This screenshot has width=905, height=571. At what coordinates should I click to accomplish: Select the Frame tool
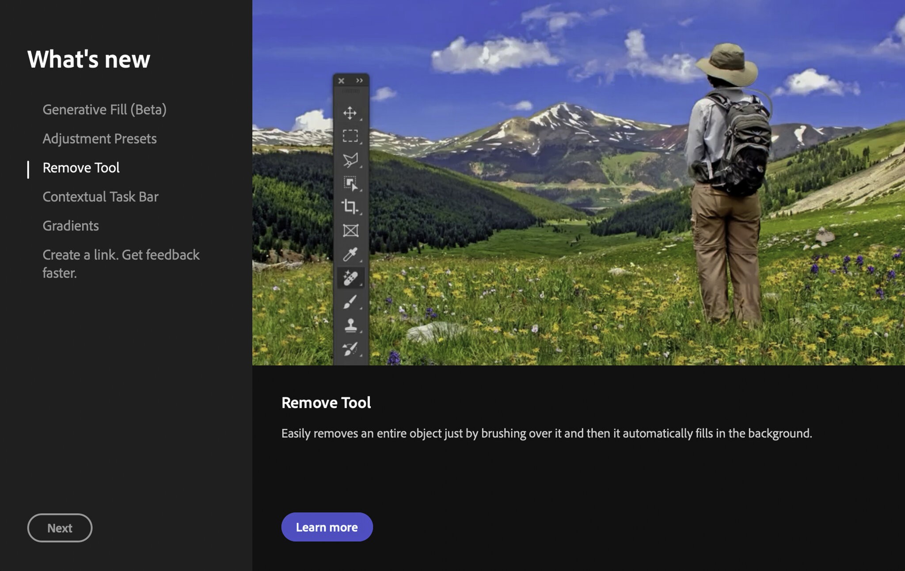(x=350, y=231)
